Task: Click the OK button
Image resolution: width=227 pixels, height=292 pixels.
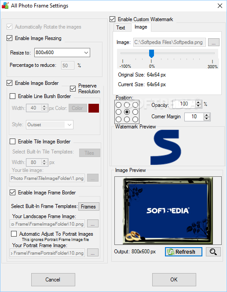Action: click(174, 280)
